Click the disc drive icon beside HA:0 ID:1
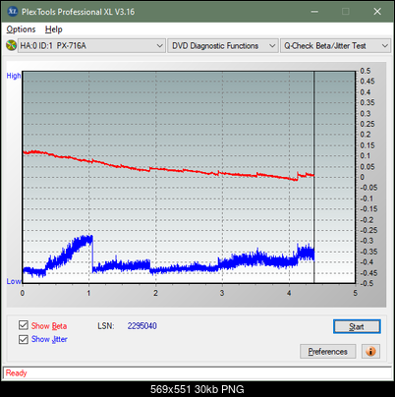The width and height of the screenshot is (395, 397). [11, 45]
